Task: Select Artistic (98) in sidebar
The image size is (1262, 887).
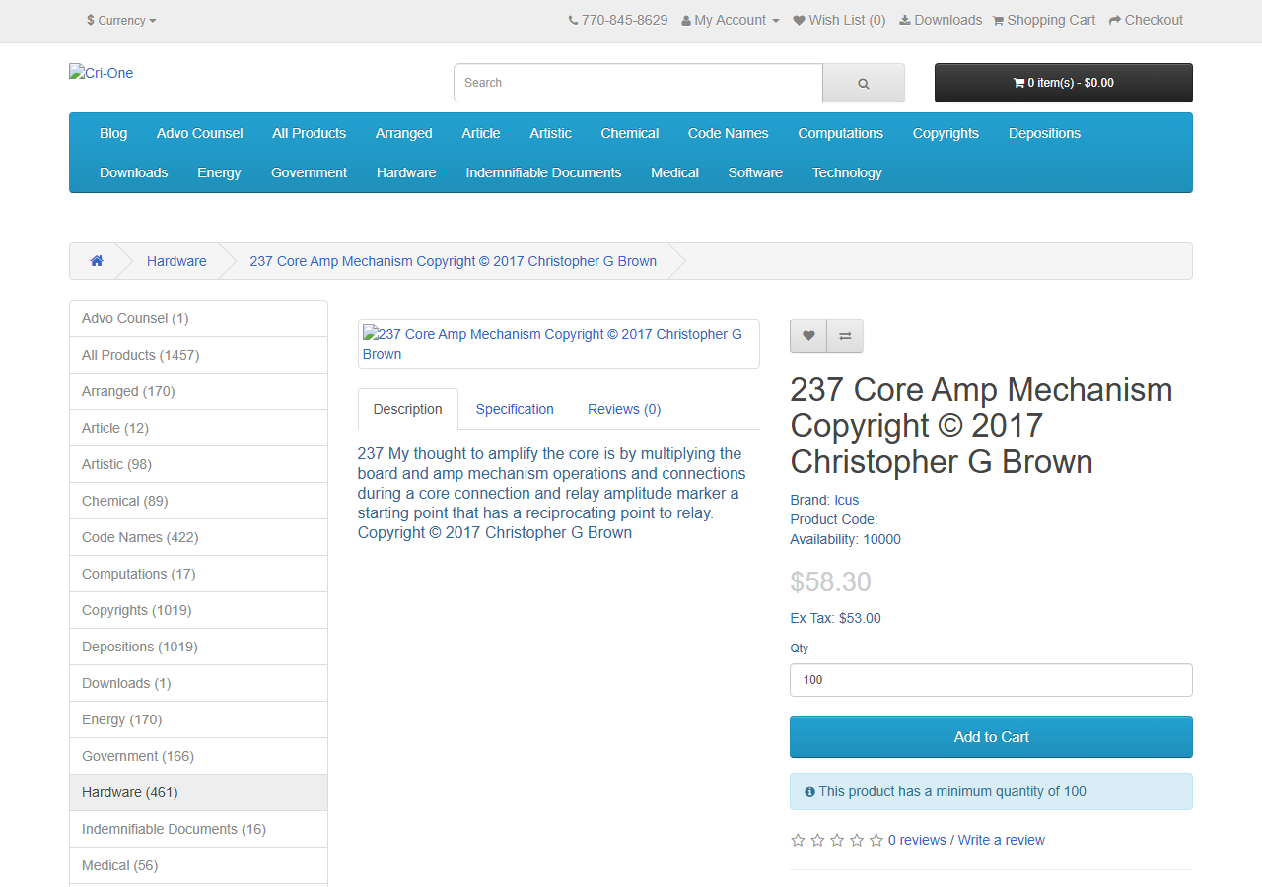Action: pyautogui.click(x=198, y=464)
